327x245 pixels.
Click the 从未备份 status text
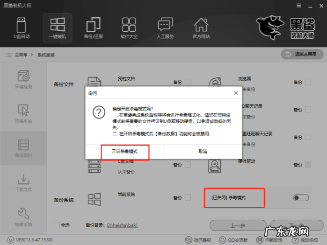(x=126, y=172)
